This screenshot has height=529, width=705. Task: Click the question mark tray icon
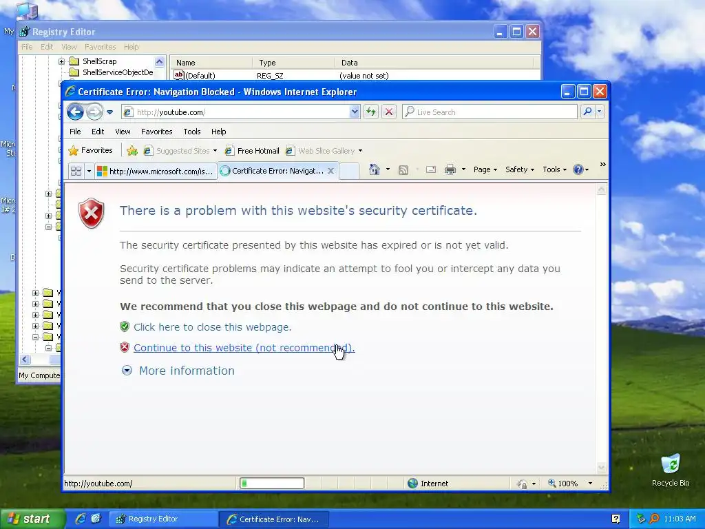[x=615, y=519]
